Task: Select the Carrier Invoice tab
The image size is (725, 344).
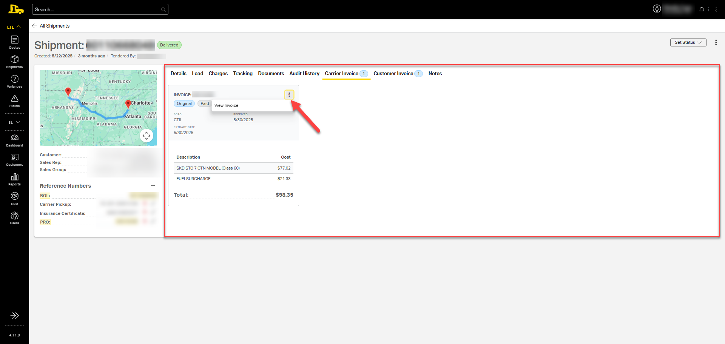Action: [x=346, y=73]
